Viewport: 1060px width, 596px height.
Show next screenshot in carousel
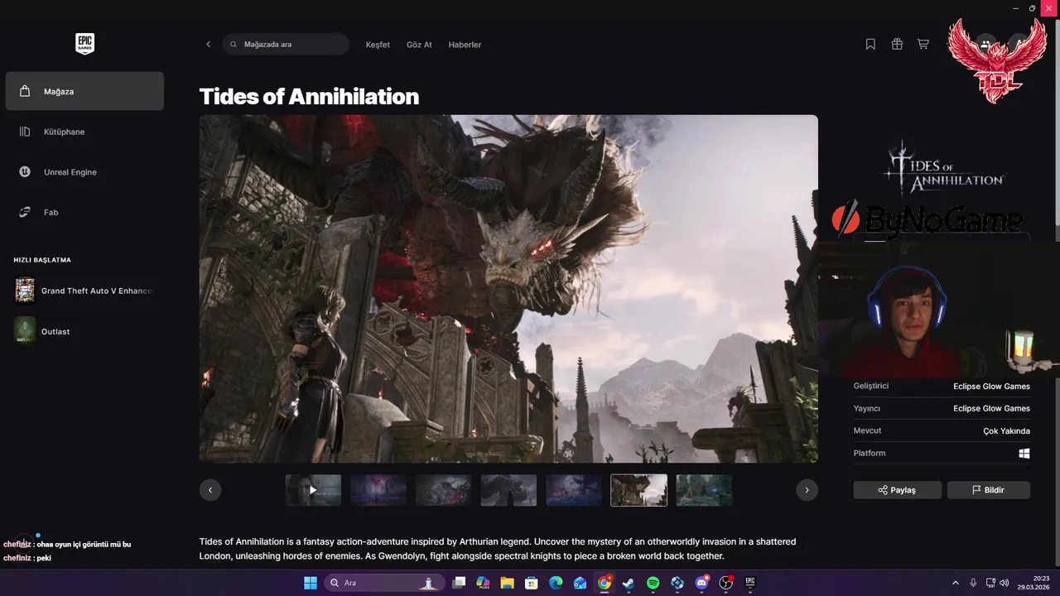pos(807,490)
